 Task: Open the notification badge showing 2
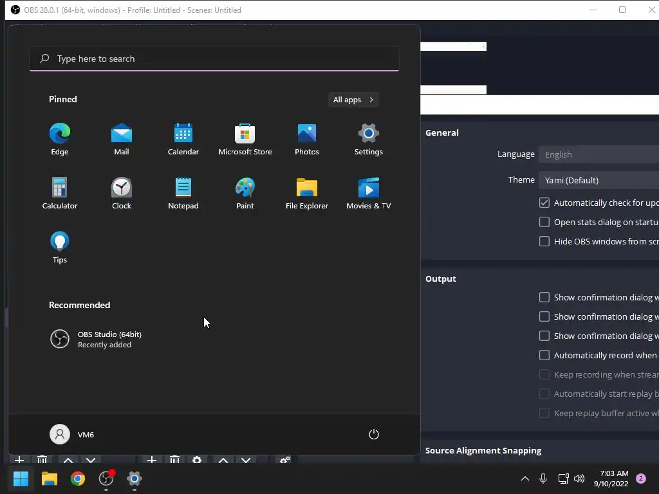coord(641,479)
